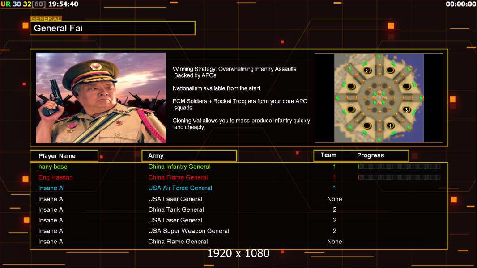
Task: Click the Team column header
Action: [328, 155]
